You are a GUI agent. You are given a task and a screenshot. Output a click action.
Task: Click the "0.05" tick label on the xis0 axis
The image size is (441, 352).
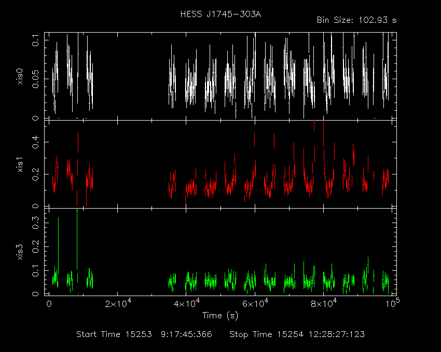(35, 79)
